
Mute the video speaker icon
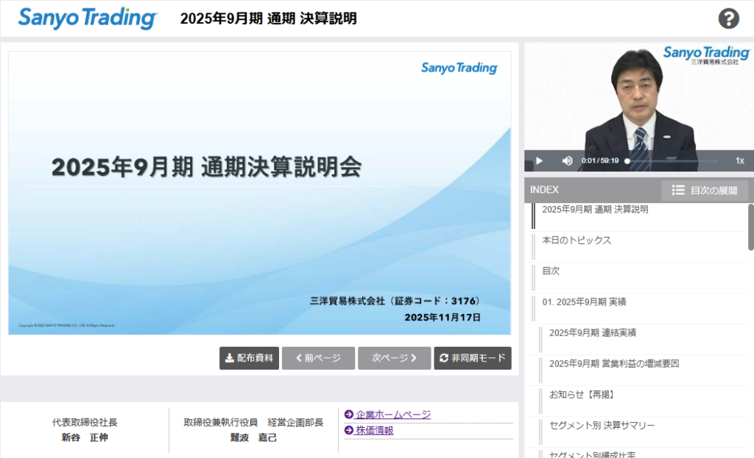(567, 161)
